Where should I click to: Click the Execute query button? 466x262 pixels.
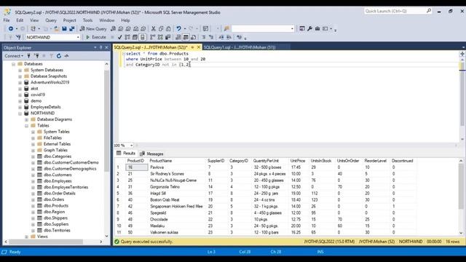[x=96, y=37]
